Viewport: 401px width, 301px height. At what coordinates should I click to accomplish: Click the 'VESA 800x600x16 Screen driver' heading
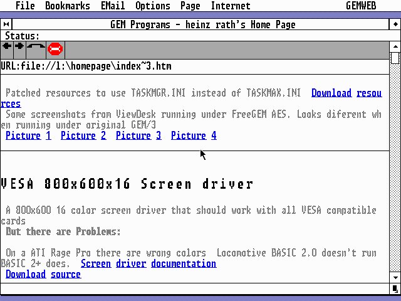tap(127, 184)
